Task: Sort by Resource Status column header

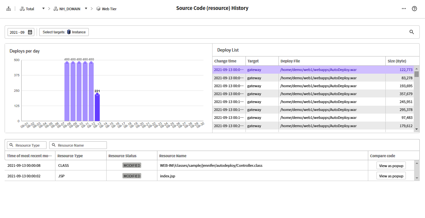Action: (122, 156)
